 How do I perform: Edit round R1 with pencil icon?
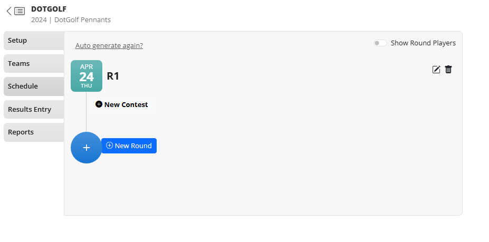[x=436, y=70]
